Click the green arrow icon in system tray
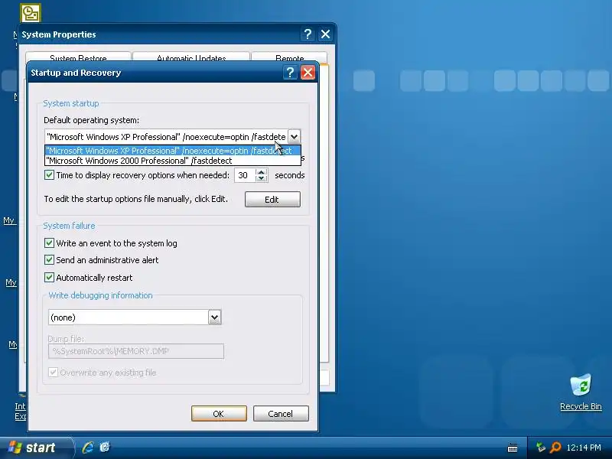Image resolution: width=612 pixels, height=459 pixels. (541, 448)
